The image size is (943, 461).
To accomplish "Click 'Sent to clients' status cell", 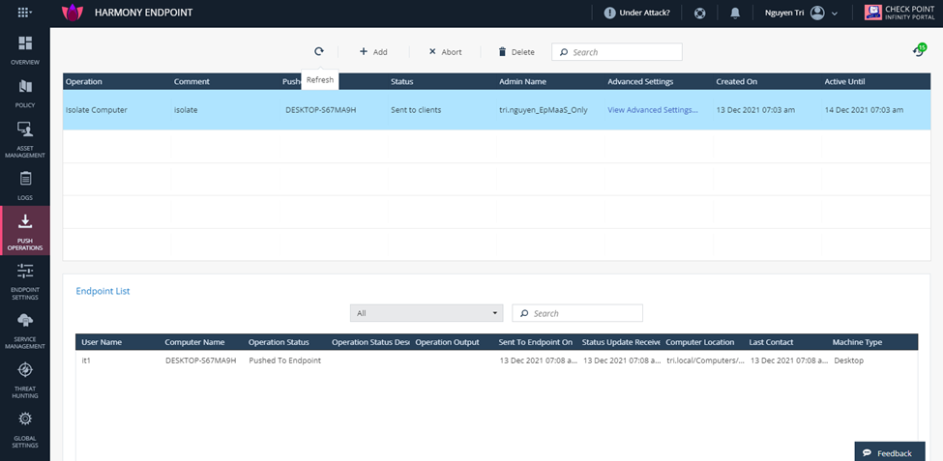I will click(x=416, y=110).
